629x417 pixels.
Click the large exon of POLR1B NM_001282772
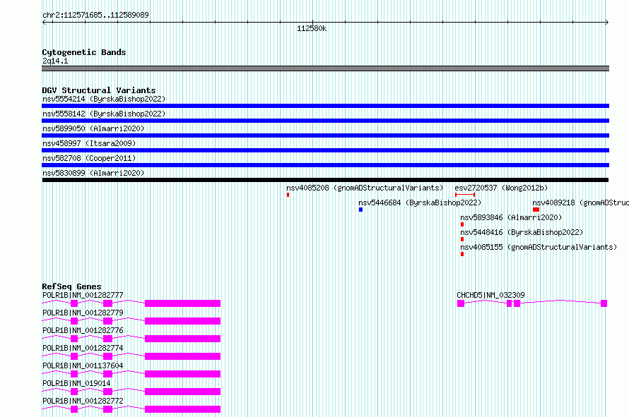coord(182,409)
